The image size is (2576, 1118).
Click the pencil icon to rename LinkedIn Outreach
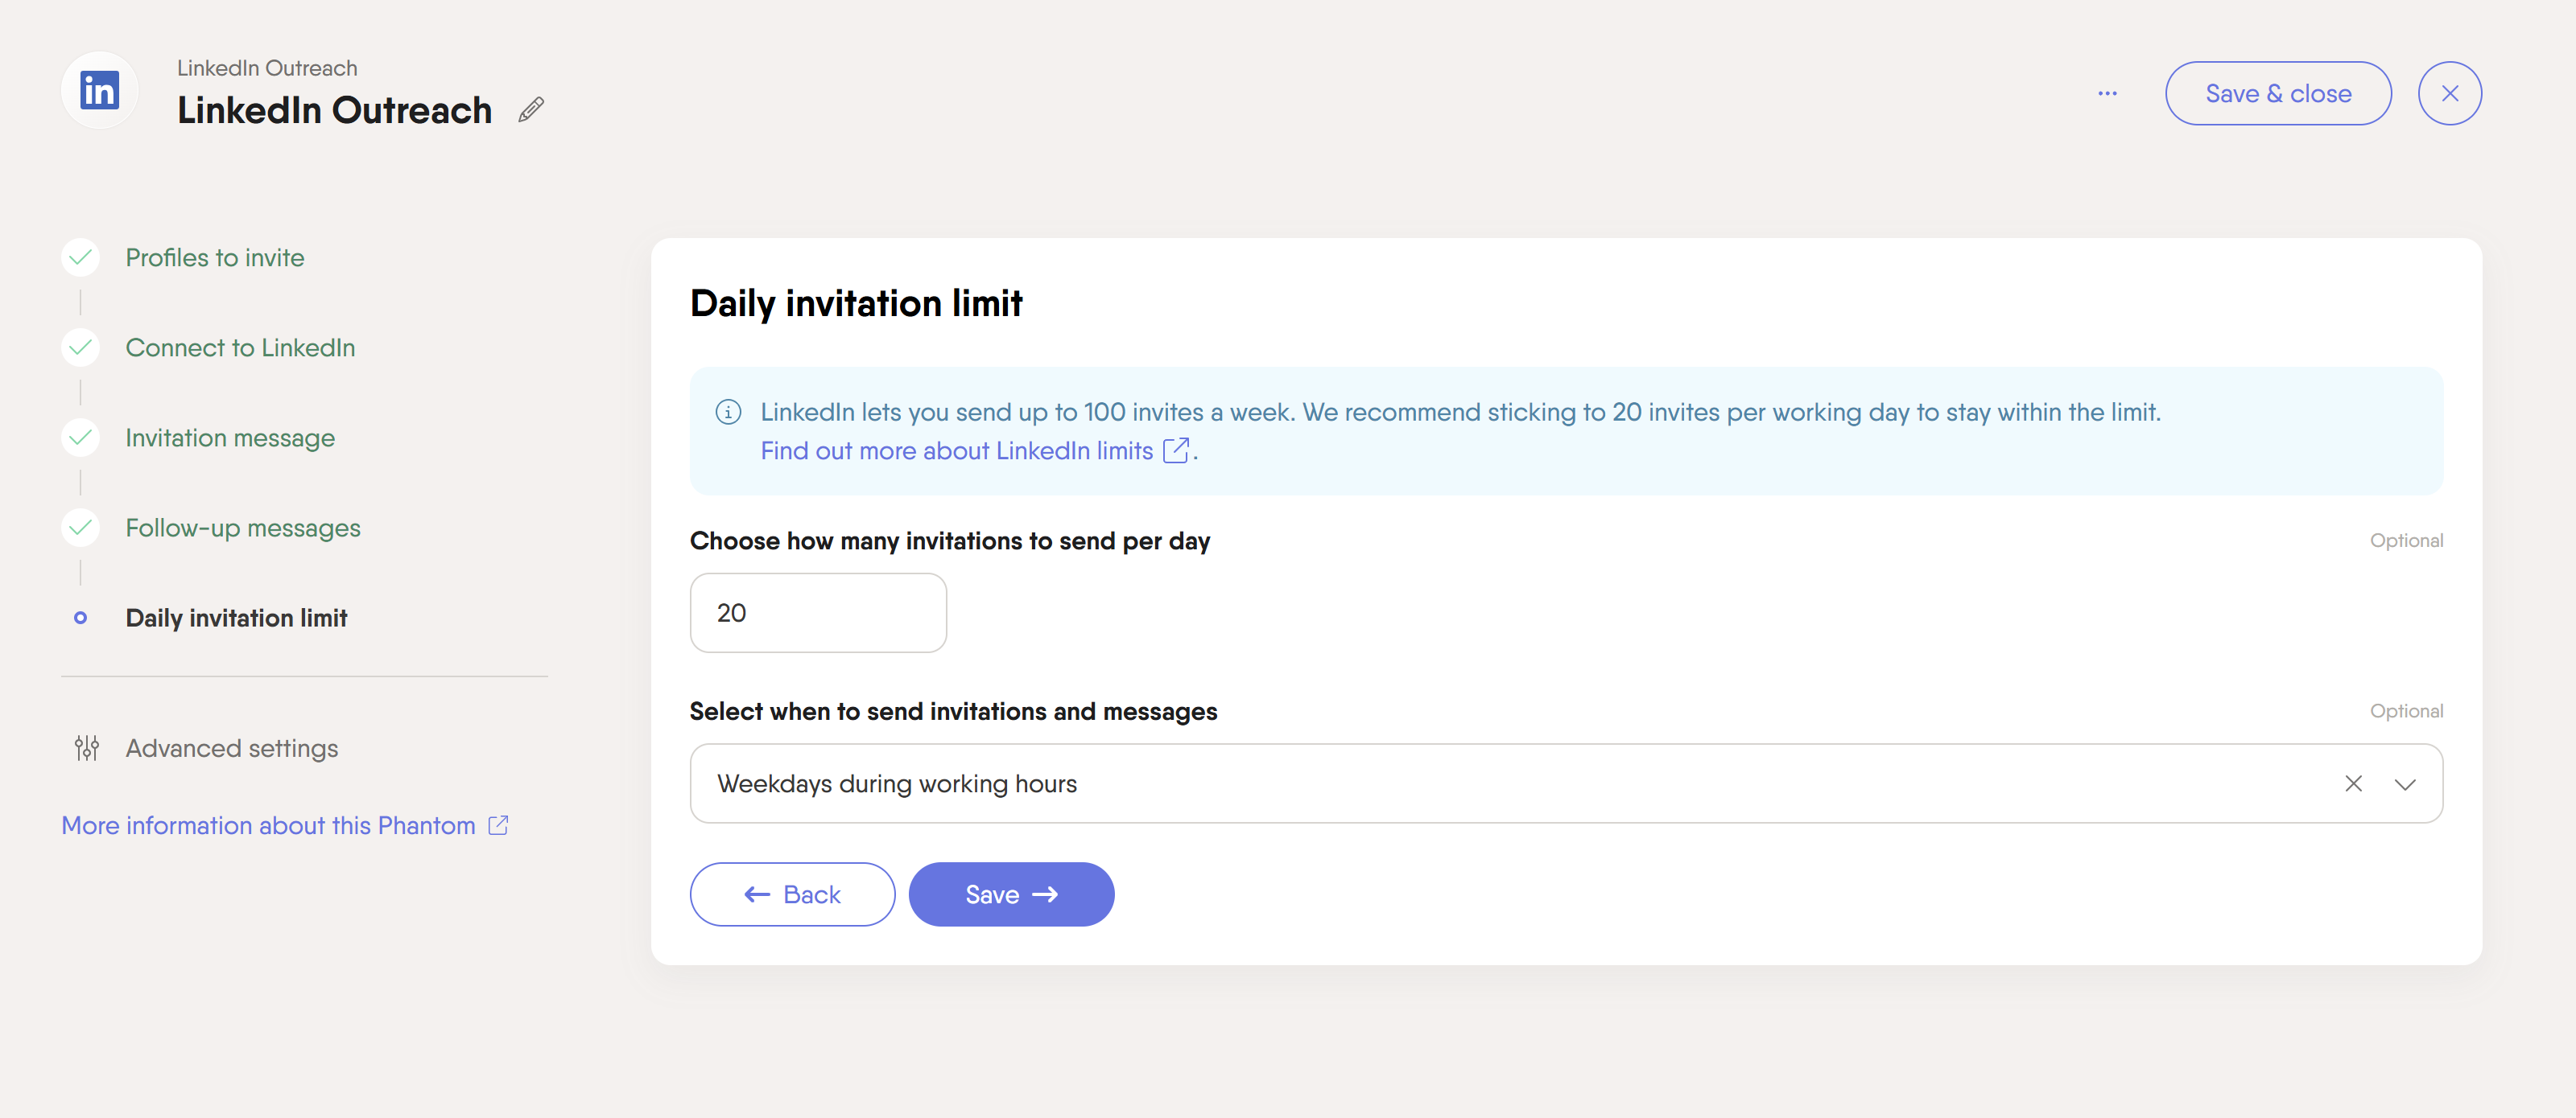[x=531, y=110]
